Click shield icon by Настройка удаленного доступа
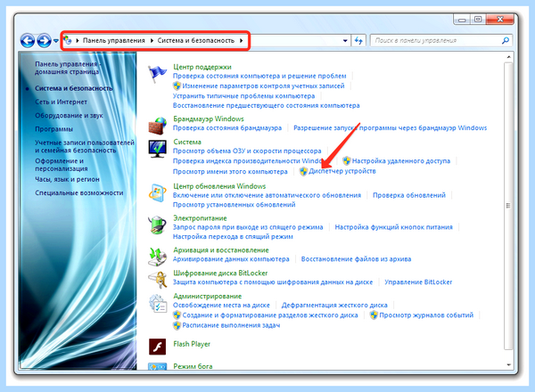Image resolution: width=535 pixels, height=392 pixels. [347, 160]
